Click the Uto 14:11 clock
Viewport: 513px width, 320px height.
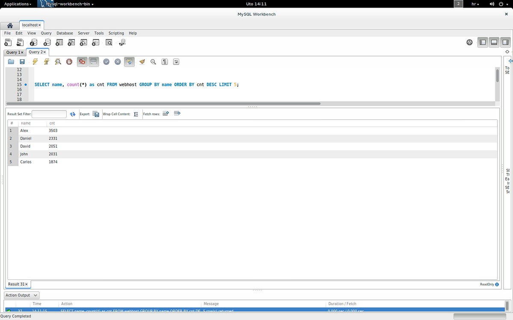[256, 4]
